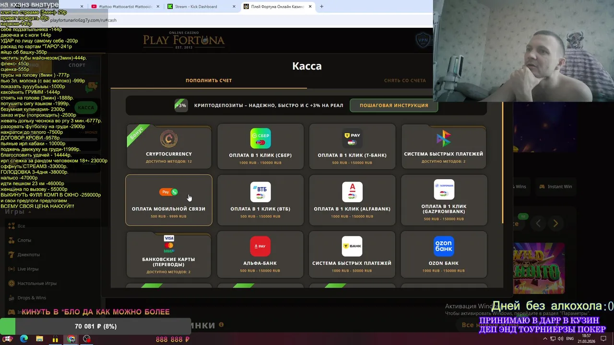Select T-Bank fast payment system tile
Screen dimensions: 614x345
[352, 255]
